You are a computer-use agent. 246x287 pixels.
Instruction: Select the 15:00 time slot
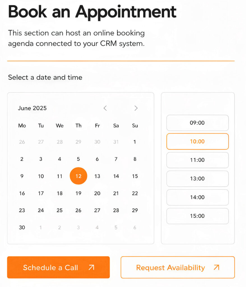[x=197, y=216]
